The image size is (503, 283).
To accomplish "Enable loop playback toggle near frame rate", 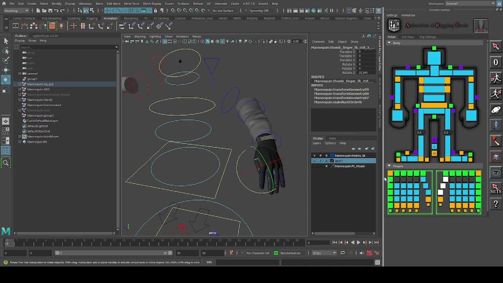I will [x=342, y=253].
